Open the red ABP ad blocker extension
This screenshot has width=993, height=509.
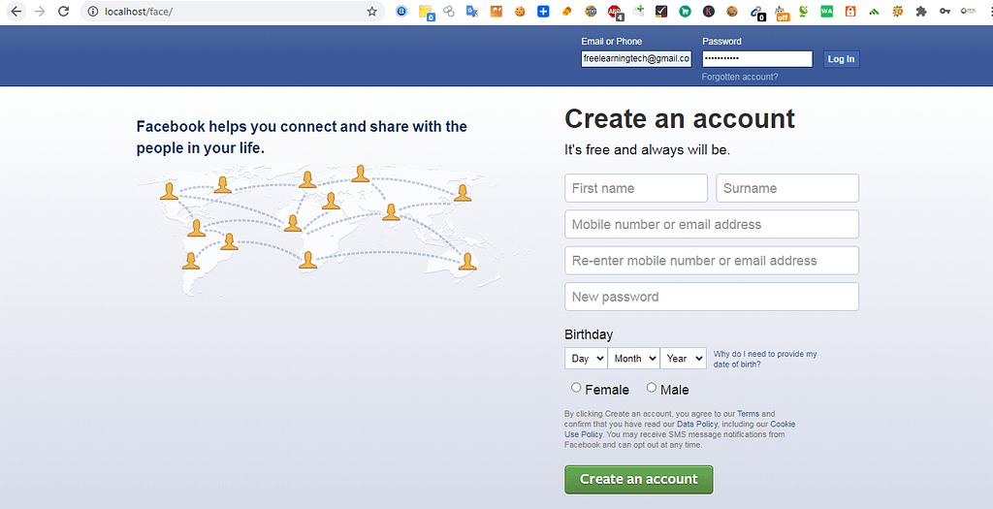615,12
